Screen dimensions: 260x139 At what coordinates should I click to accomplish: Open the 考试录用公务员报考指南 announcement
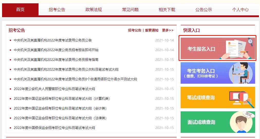click(56, 60)
